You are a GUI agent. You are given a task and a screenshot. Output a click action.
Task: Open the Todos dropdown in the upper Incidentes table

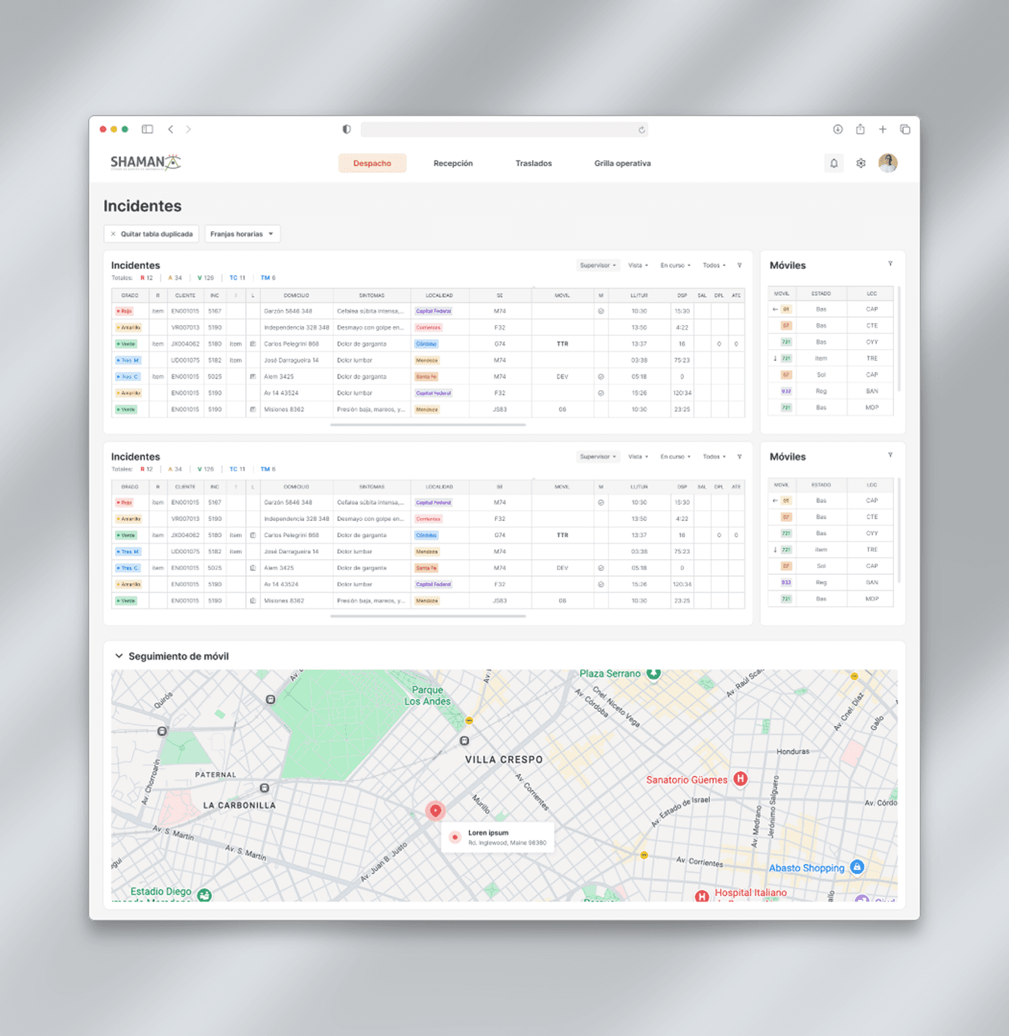(714, 265)
